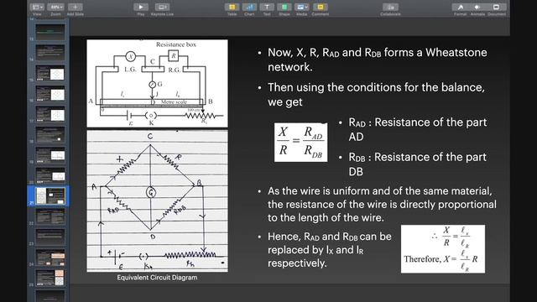
Task: Click 'RAD : Resistance of the part AD' text
Action: click(x=418, y=129)
